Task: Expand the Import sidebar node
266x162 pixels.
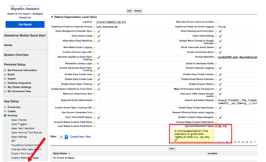Action: (x=5, y=79)
